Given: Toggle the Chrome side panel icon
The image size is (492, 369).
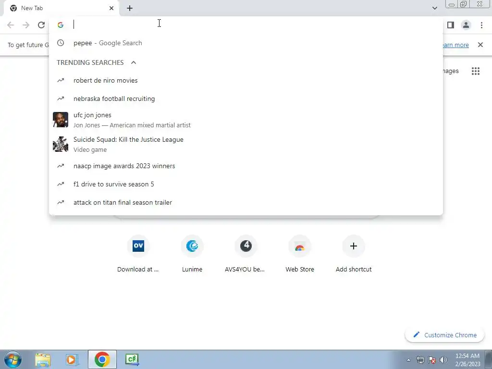Looking at the screenshot, I should coord(451,25).
